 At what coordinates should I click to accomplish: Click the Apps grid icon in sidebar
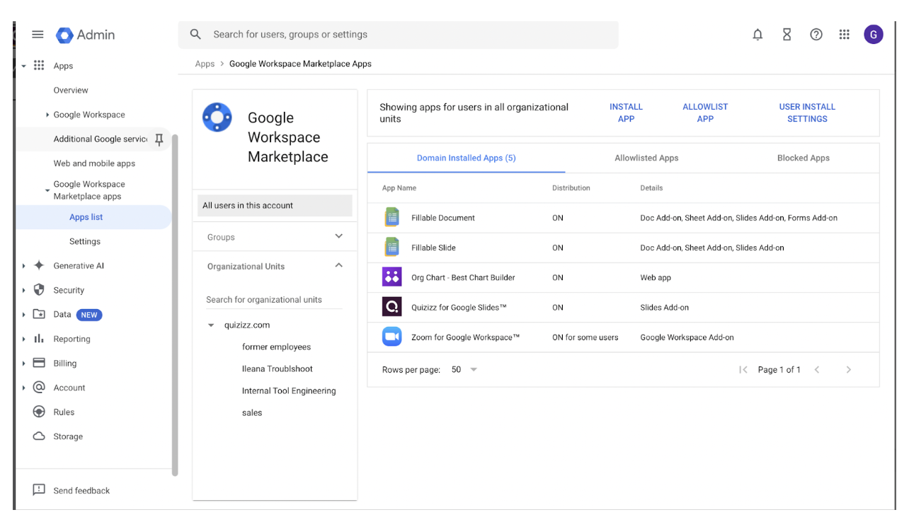pyautogui.click(x=40, y=65)
